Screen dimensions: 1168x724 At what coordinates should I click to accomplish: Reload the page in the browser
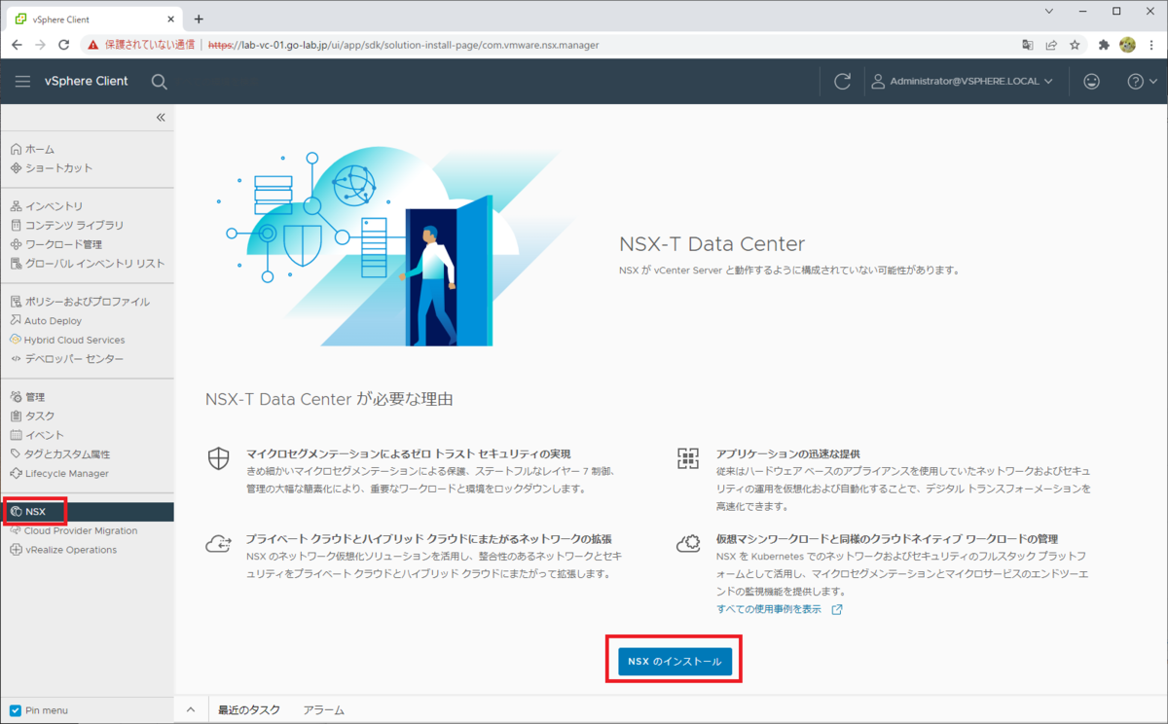pyautogui.click(x=64, y=45)
